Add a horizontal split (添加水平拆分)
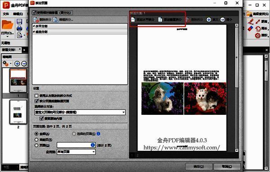The height and width of the screenshot is (172, 270). 142,20
